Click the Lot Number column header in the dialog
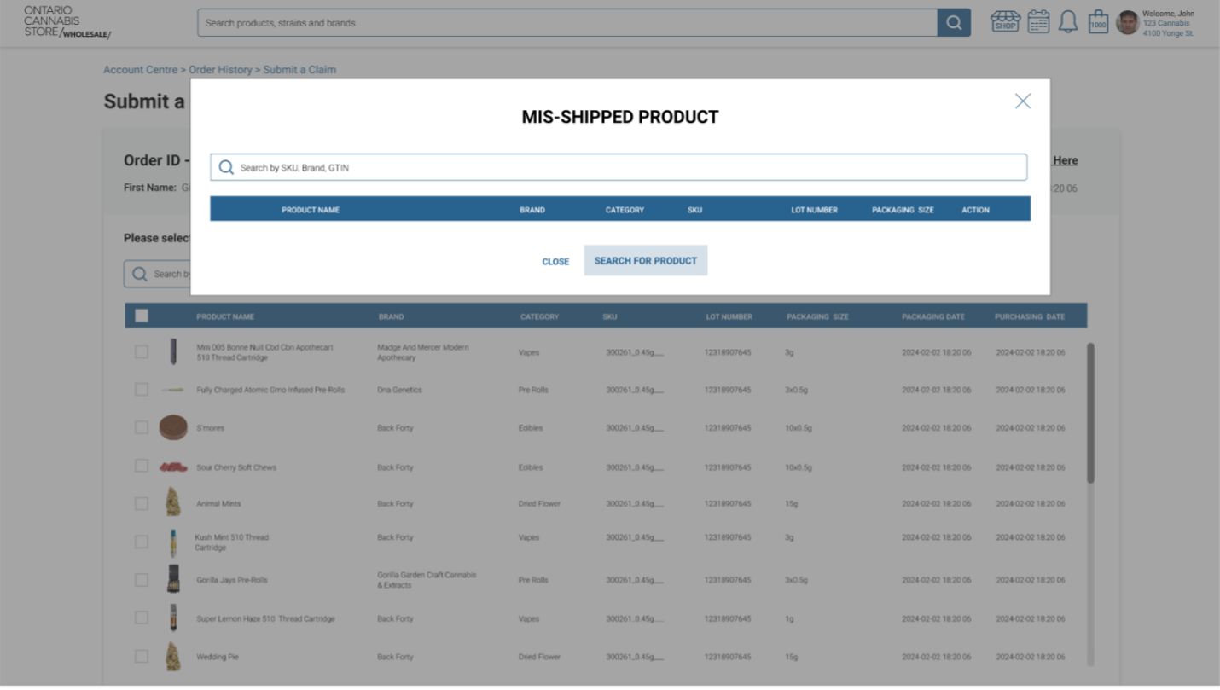This screenshot has height=690, width=1220. (x=815, y=210)
